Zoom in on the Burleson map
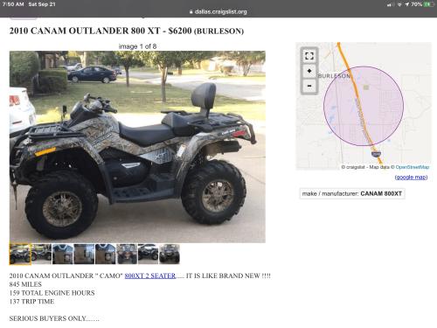Image resolution: width=437 pixels, height=328 pixels. coord(309,71)
